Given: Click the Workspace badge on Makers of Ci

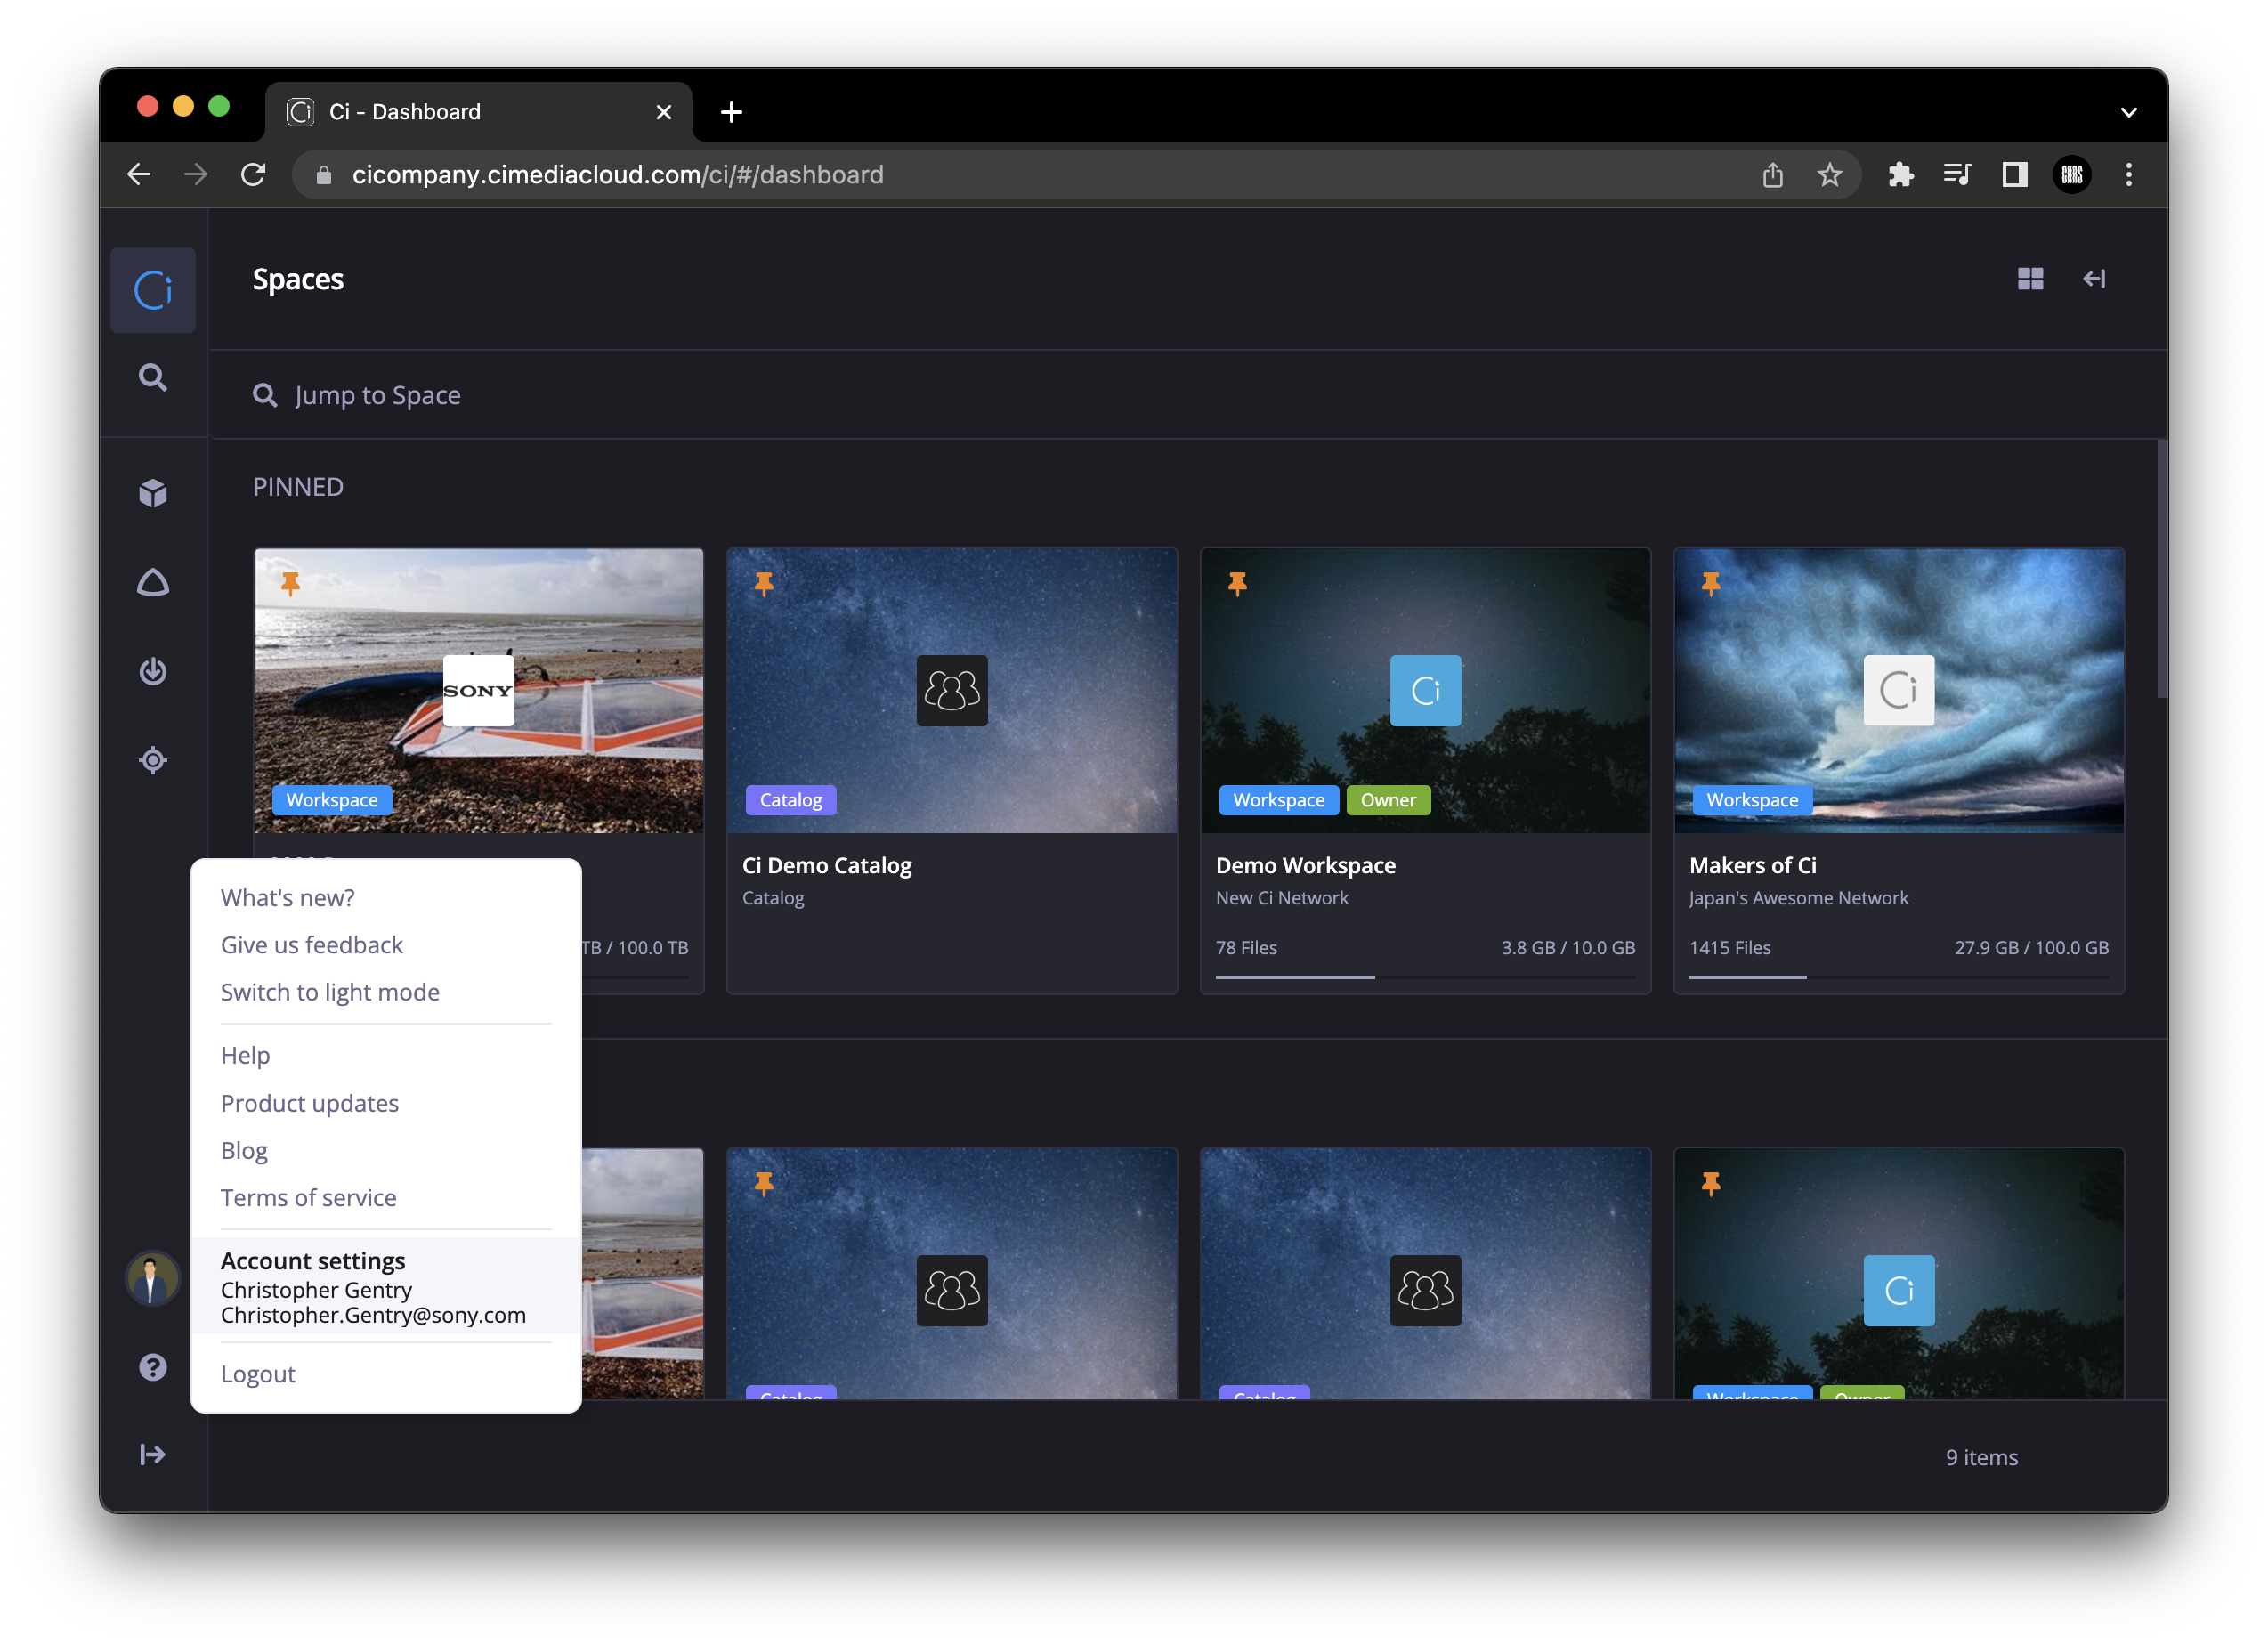Looking at the screenshot, I should point(1752,800).
